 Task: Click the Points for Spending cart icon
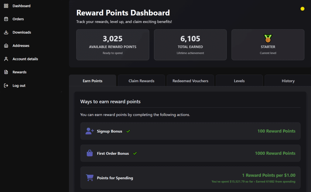90,178
